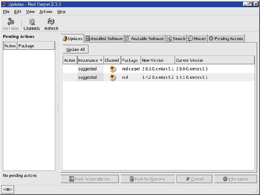This screenshot has width=260, height=195.
Task: Open the File menu
Action: [6, 12]
